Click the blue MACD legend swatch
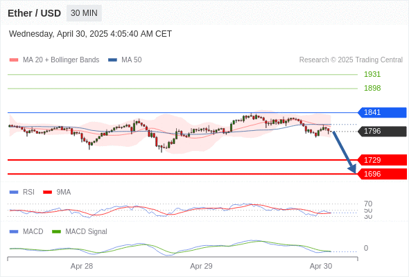This screenshot has width=409, height=277. (x=14, y=231)
